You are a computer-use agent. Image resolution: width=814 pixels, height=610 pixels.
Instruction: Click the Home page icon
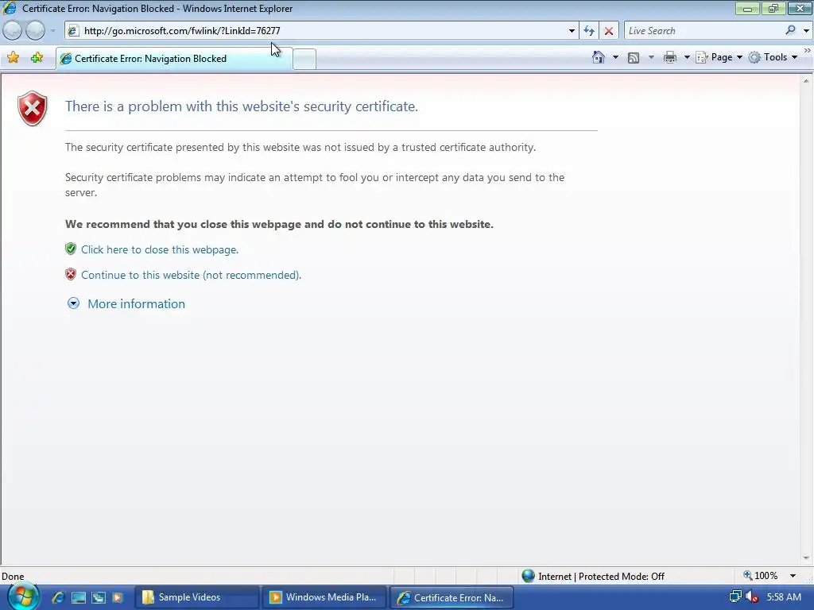tap(598, 57)
